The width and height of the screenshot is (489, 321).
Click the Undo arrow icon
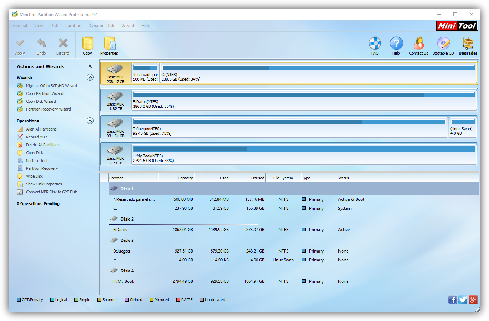[41, 44]
